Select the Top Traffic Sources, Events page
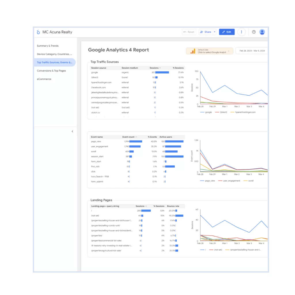Image resolution: width=295 pixels, height=295 pixels. 54,62
